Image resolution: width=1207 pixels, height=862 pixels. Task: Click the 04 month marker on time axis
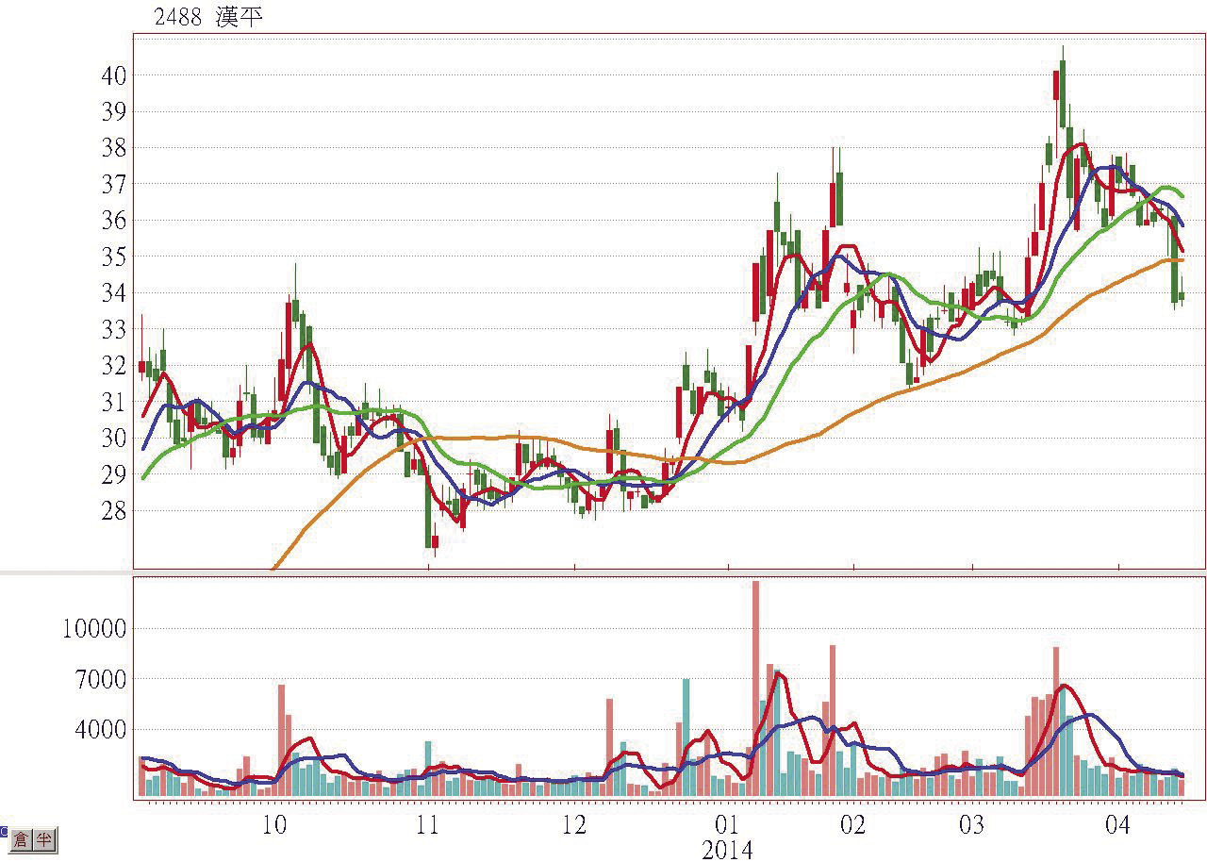pos(1118,824)
